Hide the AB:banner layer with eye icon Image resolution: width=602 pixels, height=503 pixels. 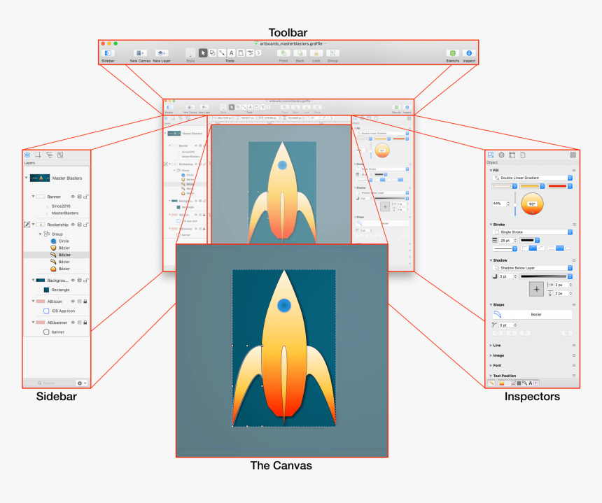pyautogui.click(x=73, y=323)
